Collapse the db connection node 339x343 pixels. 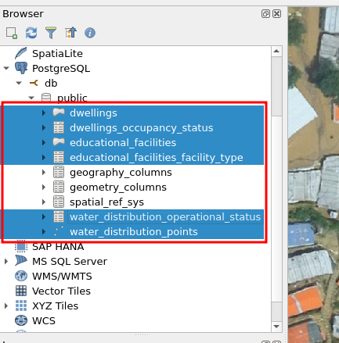(x=19, y=83)
